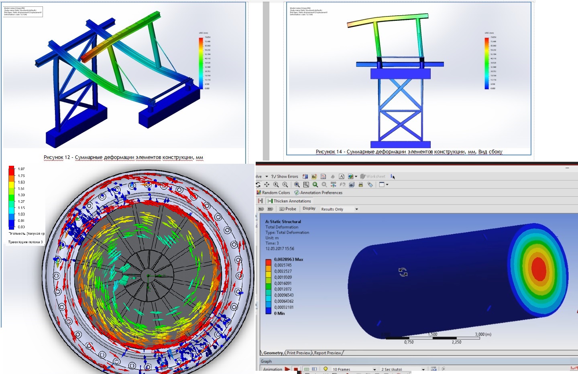Open Annotation Preferences
The width and height of the screenshot is (578, 374).
[x=318, y=193]
